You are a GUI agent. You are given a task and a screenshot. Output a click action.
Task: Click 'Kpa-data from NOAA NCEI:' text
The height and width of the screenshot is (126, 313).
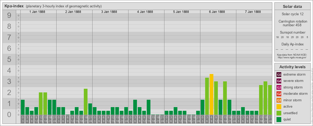(x=292, y=55)
